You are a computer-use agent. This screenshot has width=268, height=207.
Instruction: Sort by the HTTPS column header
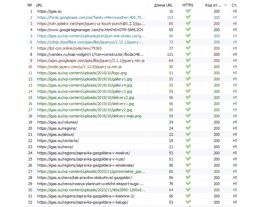pyautogui.click(x=188, y=5)
